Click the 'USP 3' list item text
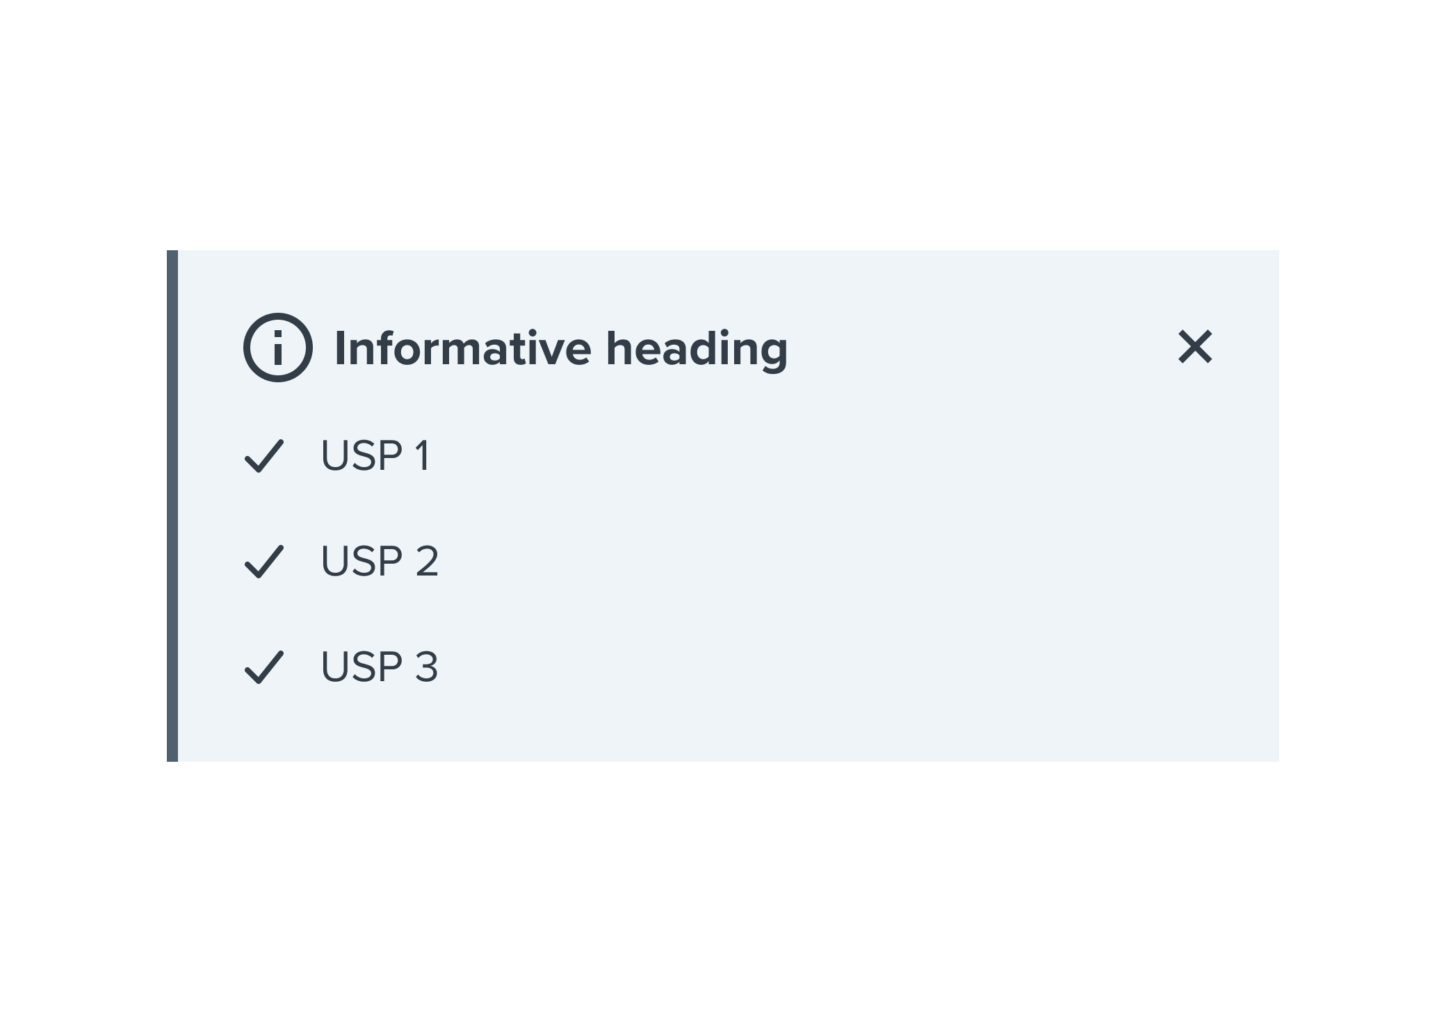Image resolution: width=1446 pixels, height=1012 pixels. pyautogui.click(x=380, y=667)
